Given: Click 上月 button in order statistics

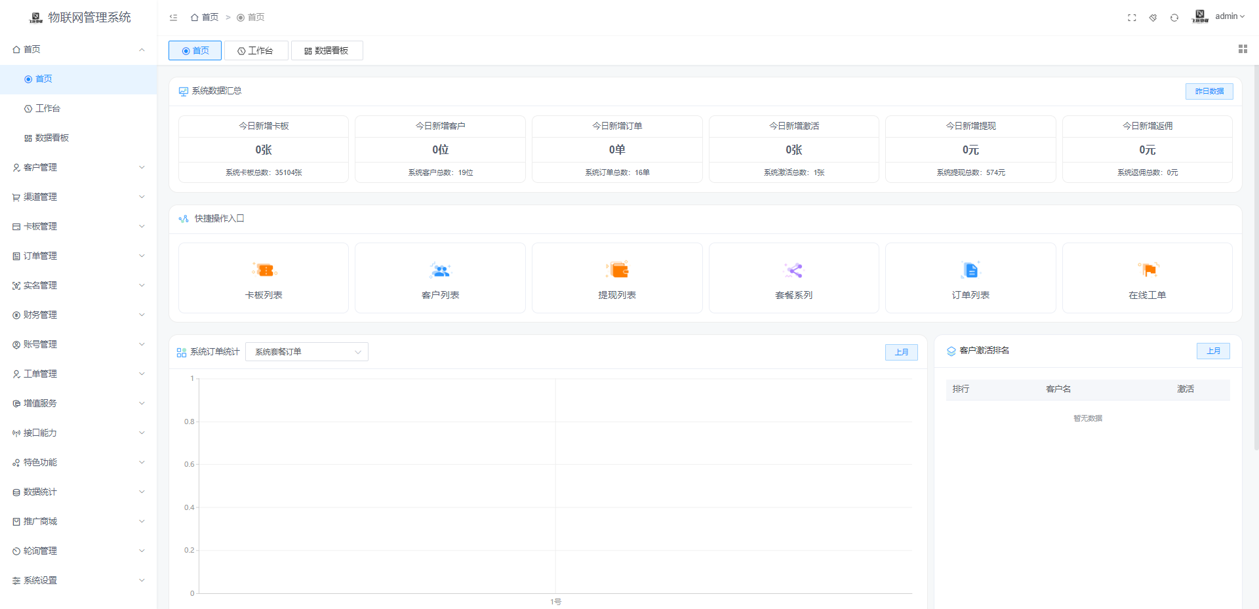Looking at the screenshot, I should click(x=902, y=352).
